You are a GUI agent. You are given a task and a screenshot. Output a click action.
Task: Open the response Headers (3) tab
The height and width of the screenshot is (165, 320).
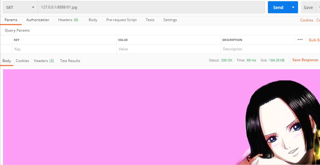tap(44, 61)
